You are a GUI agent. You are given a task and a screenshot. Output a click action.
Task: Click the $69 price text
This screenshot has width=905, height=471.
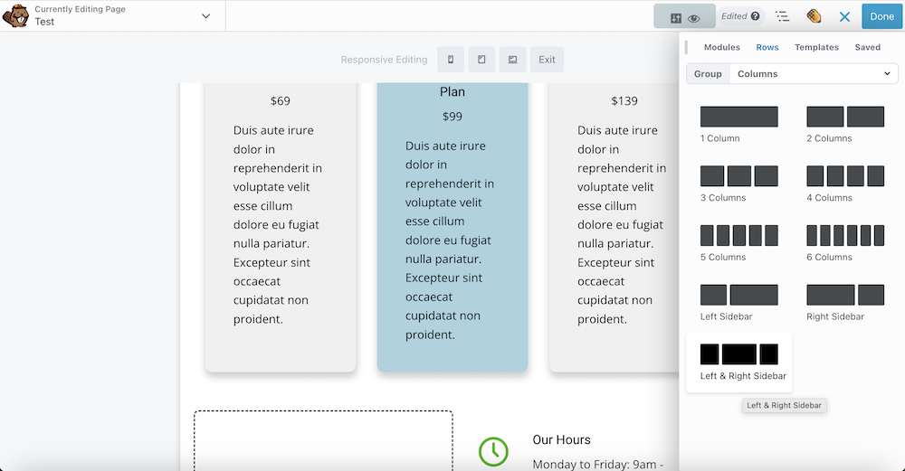[x=280, y=101]
